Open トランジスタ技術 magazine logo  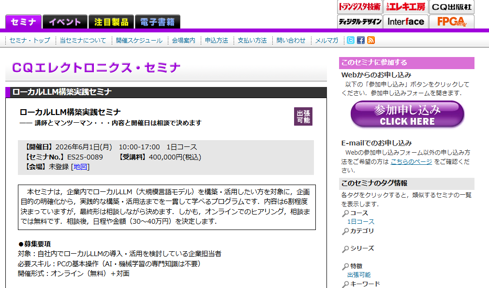(359, 7)
